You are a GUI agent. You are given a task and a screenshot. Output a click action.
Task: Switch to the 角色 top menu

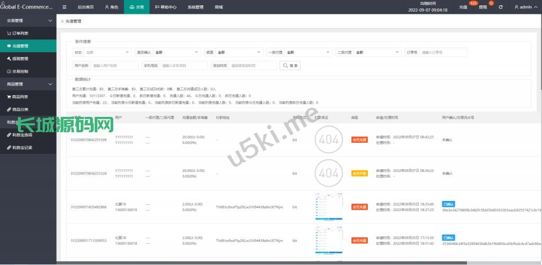[111, 7]
